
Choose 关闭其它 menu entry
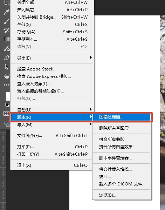tap(52, 10)
